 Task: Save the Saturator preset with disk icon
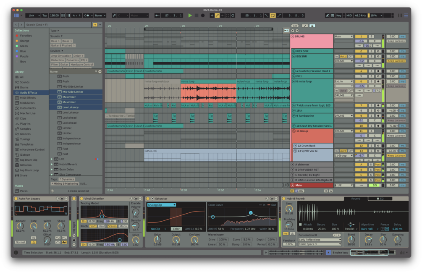(272, 199)
